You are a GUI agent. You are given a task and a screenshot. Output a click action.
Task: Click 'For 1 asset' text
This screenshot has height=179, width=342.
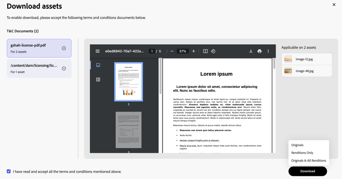[x=18, y=72]
